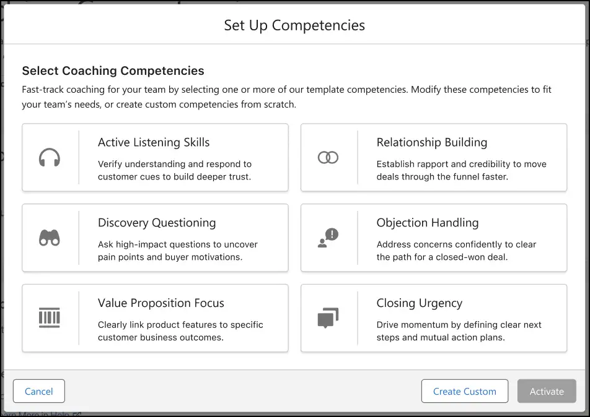Click the person alert Objection Handling icon

pyautogui.click(x=328, y=238)
